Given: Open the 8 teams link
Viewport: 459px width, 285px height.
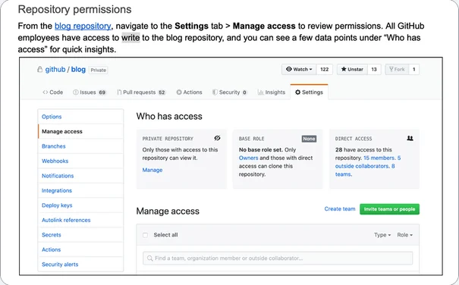Looking at the screenshot, I should pyautogui.click(x=365, y=170).
